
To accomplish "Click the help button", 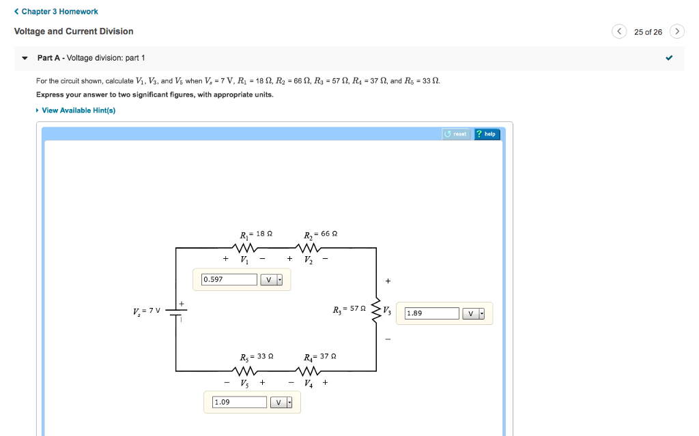I will [x=487, y=134].
